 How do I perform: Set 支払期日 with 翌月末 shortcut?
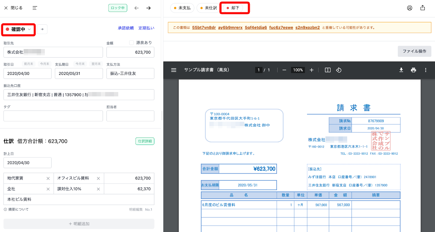pyautogui.click(x=96, y=64)
